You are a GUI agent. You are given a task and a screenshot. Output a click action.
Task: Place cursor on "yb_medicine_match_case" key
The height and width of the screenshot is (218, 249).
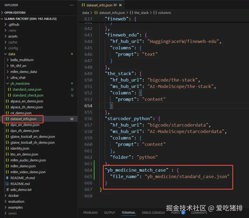tap(136, 170)
